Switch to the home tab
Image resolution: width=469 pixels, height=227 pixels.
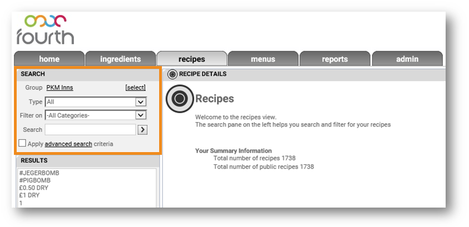click(x=49, y=59)
